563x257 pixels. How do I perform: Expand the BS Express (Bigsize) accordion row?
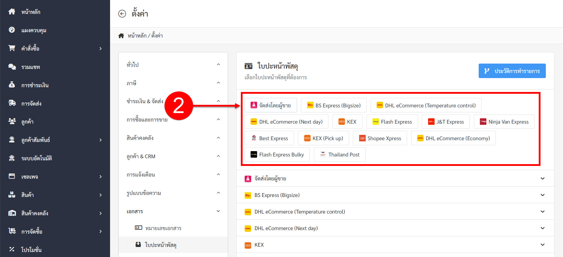(x=395, y=195)
